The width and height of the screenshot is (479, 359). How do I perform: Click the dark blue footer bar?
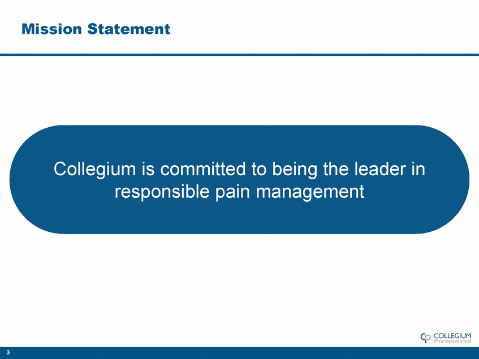coord(239,353)
